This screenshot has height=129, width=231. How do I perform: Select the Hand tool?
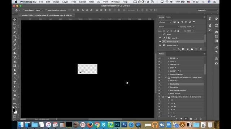[x=14, y=95]
